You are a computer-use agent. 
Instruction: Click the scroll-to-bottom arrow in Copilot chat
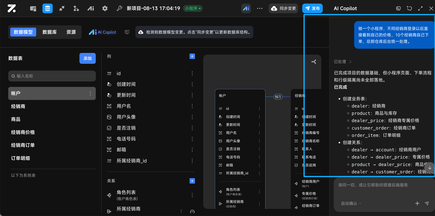coord(430,167)
